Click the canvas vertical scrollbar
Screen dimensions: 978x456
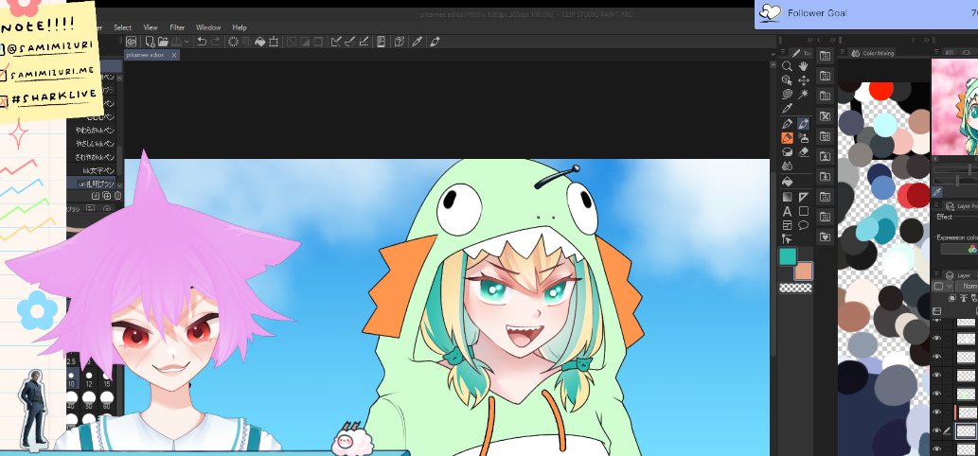[x=774, y=262]
